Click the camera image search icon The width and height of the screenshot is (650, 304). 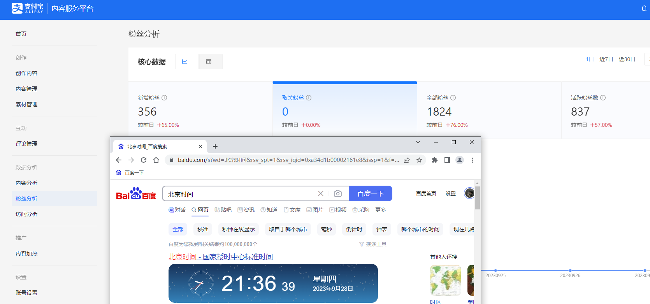click(x=337, y=193)
